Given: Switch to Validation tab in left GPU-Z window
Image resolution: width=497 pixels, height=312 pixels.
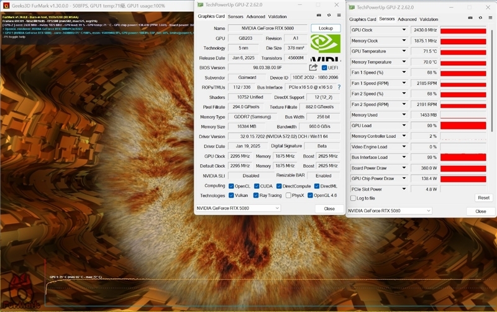Looking at the screenshot, I should tap(277, 17).
